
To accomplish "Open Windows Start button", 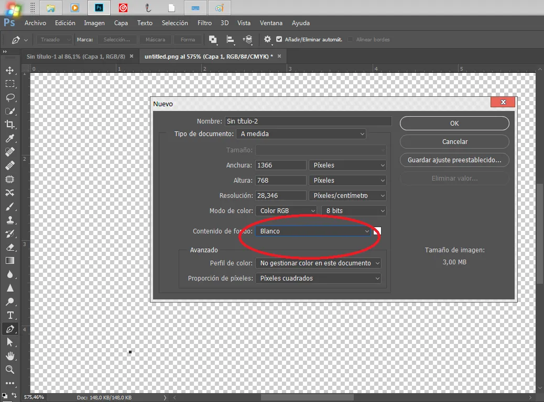I will pyautogui.click(x=13, y=9).
